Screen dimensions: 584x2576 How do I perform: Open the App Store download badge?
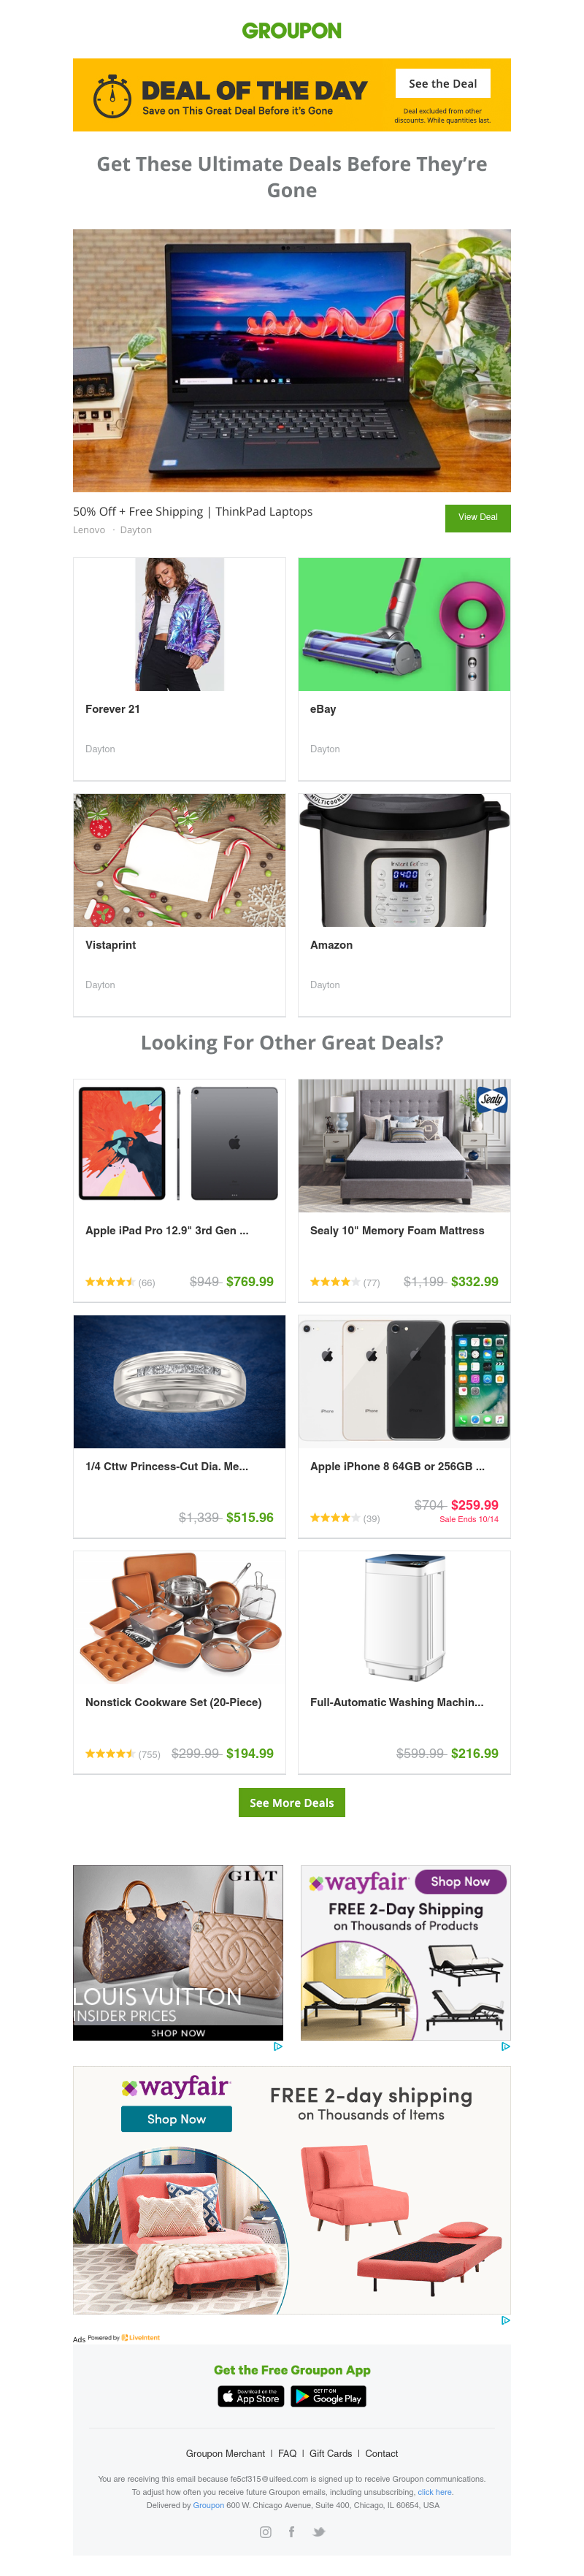(251, 2396)
